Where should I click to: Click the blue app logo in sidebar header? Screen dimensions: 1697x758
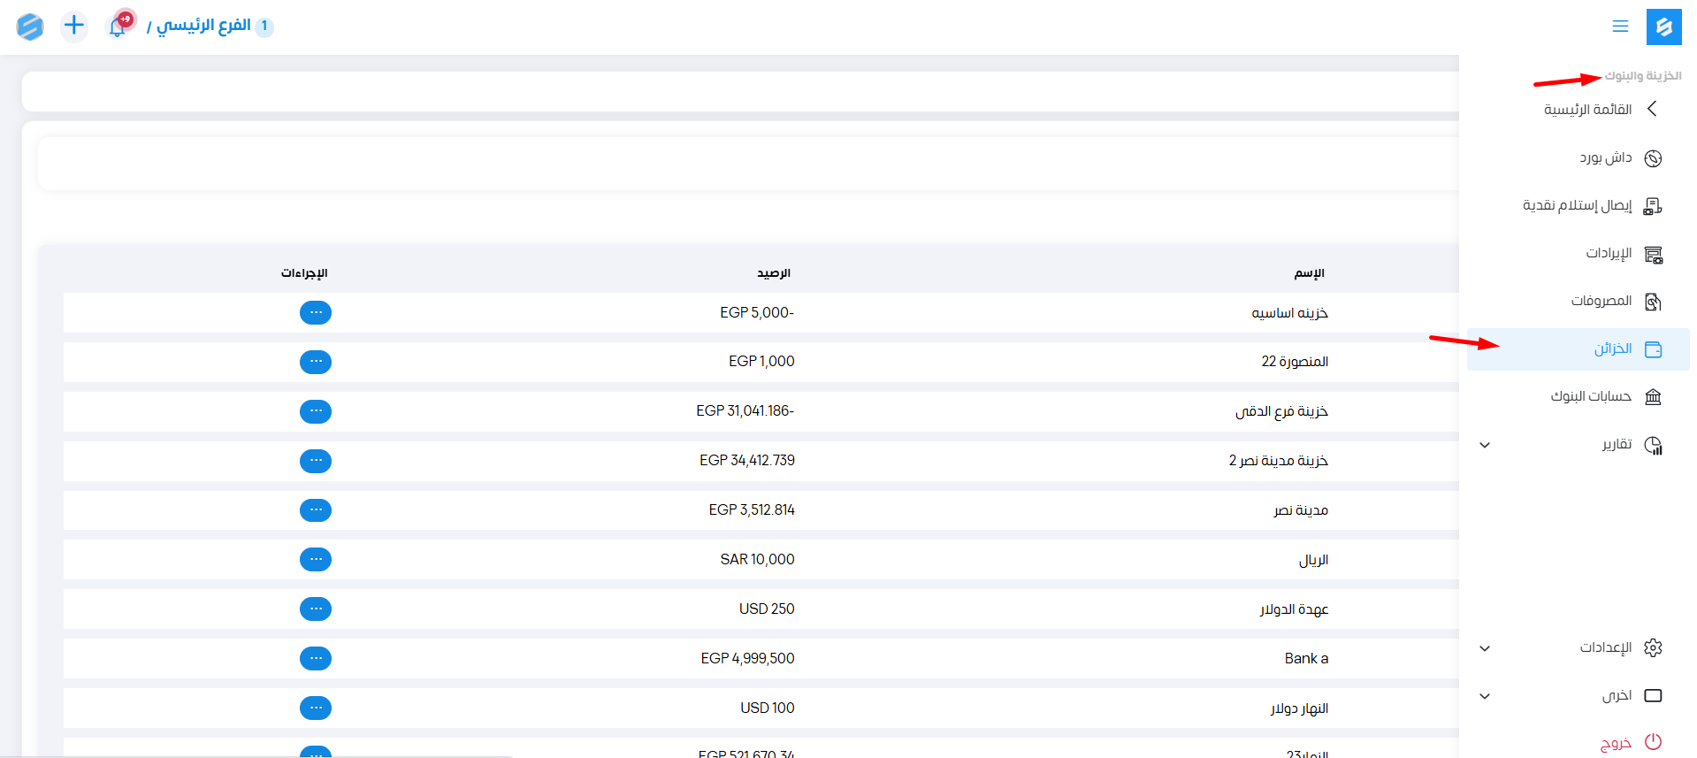[1663, 27]
